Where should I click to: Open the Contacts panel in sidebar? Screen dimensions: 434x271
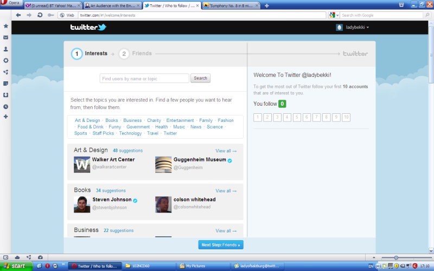click(x=5, y=49)
